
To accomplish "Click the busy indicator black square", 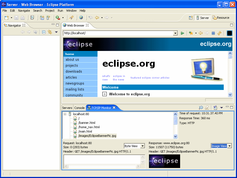I will 229,33.
